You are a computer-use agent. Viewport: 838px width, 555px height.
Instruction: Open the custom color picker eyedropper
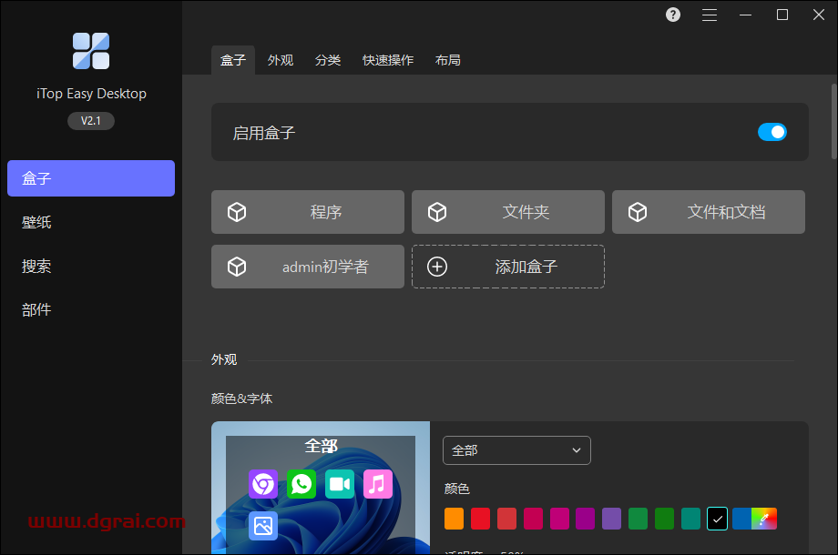tap(764, 519)
